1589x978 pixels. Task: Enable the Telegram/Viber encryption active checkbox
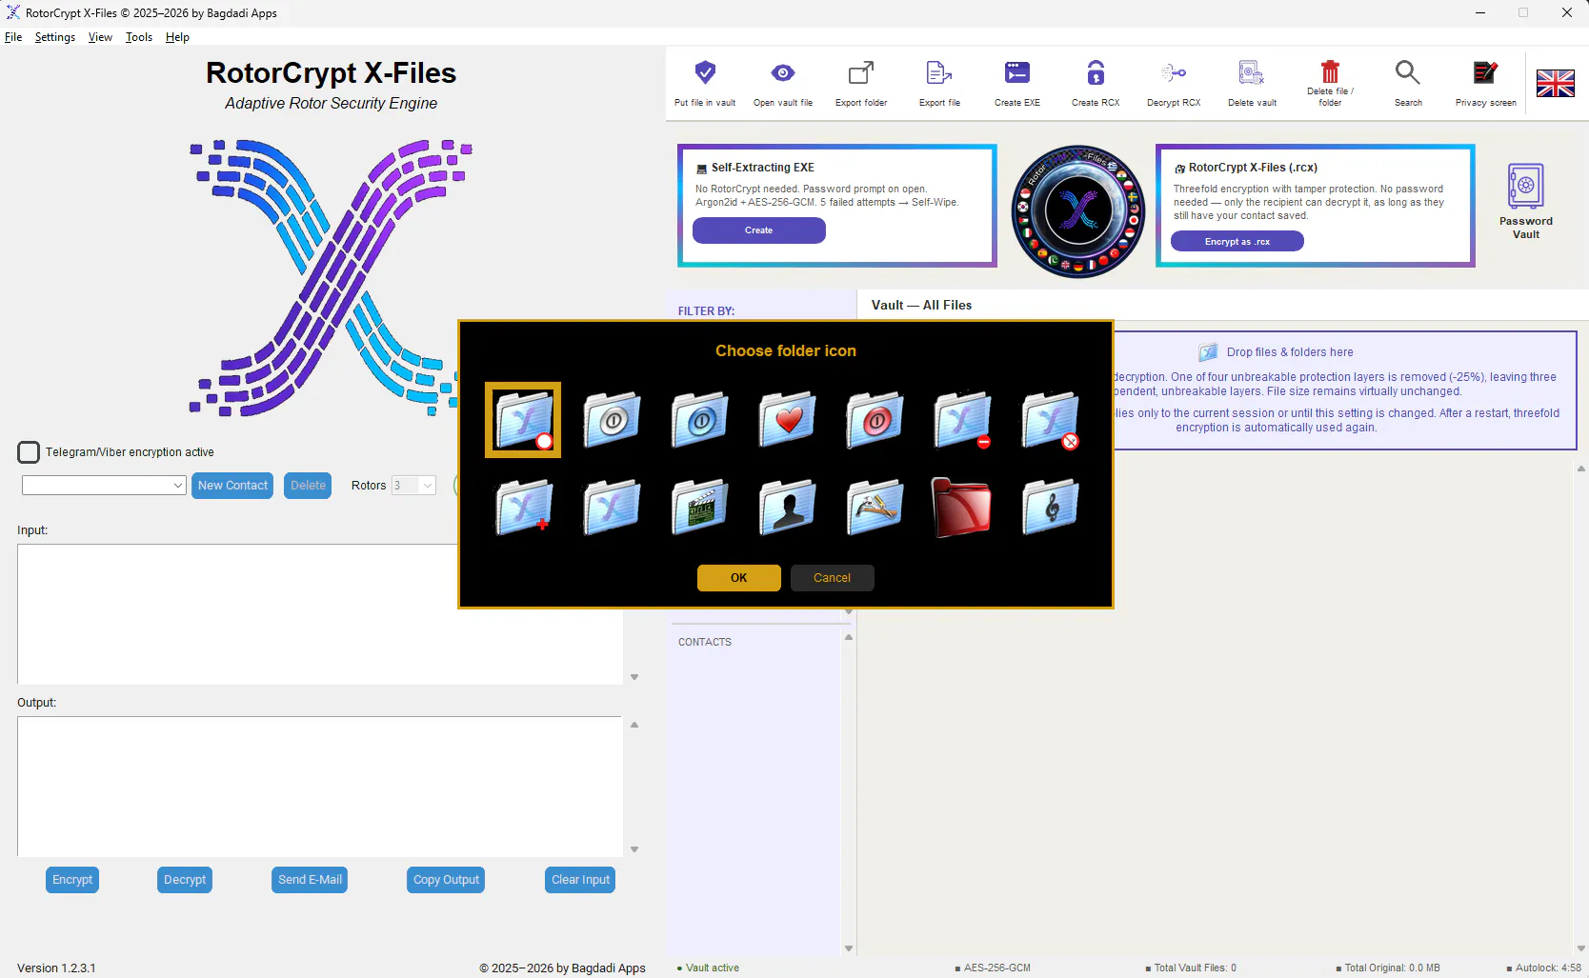coord(29,452)
